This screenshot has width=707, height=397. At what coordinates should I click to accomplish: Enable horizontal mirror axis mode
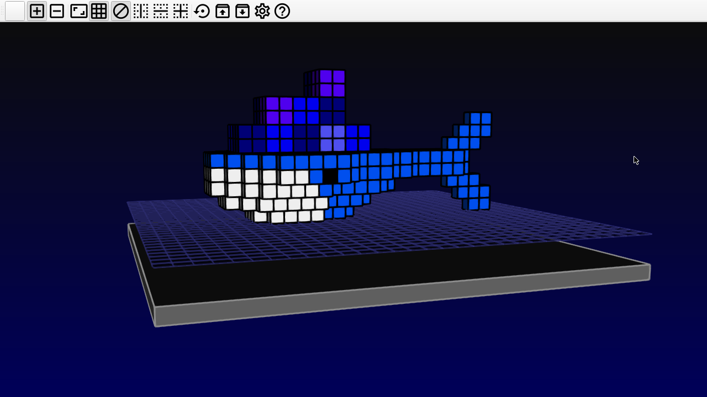pyautogui.click(x=161, y=11)
